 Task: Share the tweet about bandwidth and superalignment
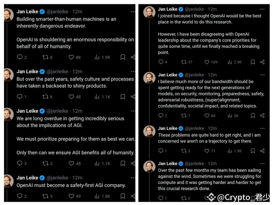click(263, 115)
